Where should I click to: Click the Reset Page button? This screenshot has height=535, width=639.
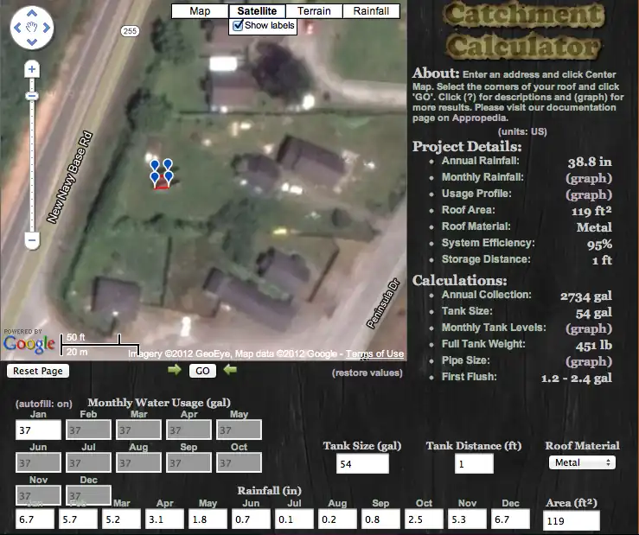38,371
